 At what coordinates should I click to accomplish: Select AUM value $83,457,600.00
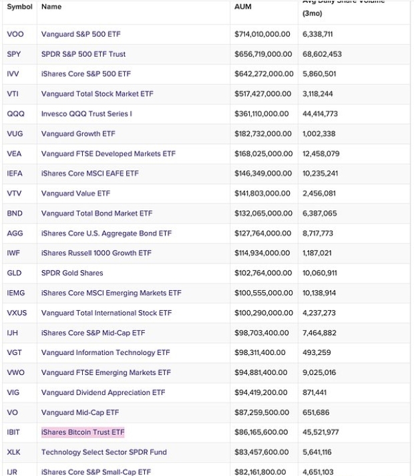point(262,452)
